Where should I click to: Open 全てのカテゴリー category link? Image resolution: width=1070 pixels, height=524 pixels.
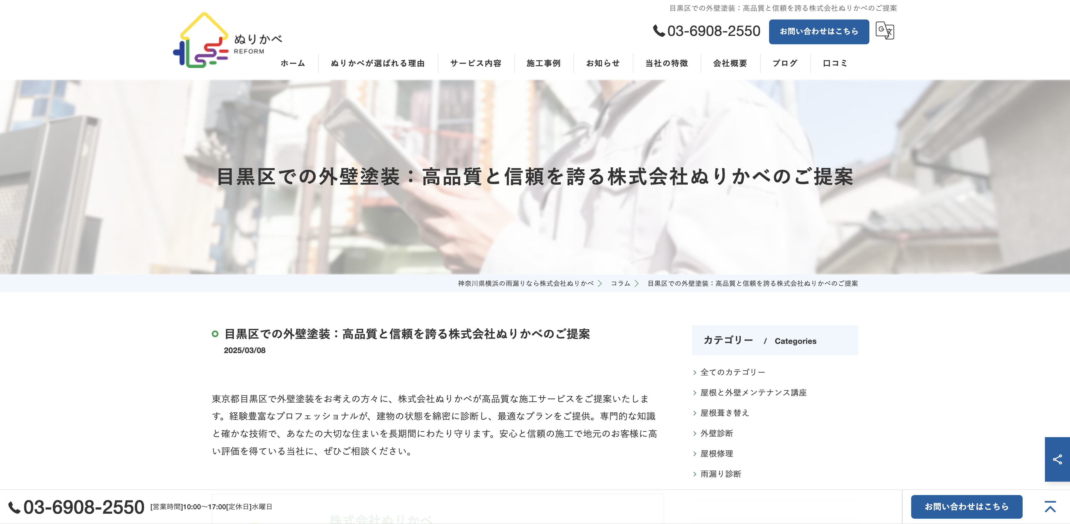pos(733,372)
